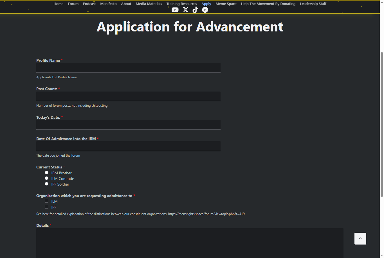The width and height of the screenshot is (384, 258).
Task: Open the Leadership Staff page
Action: pyautogui.click(x=313, y=4)
